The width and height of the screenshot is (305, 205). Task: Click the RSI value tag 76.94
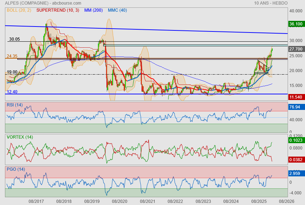[296, 107]
